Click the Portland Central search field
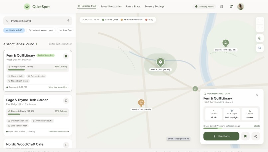268x152 pixels. [x=38, y=21]
